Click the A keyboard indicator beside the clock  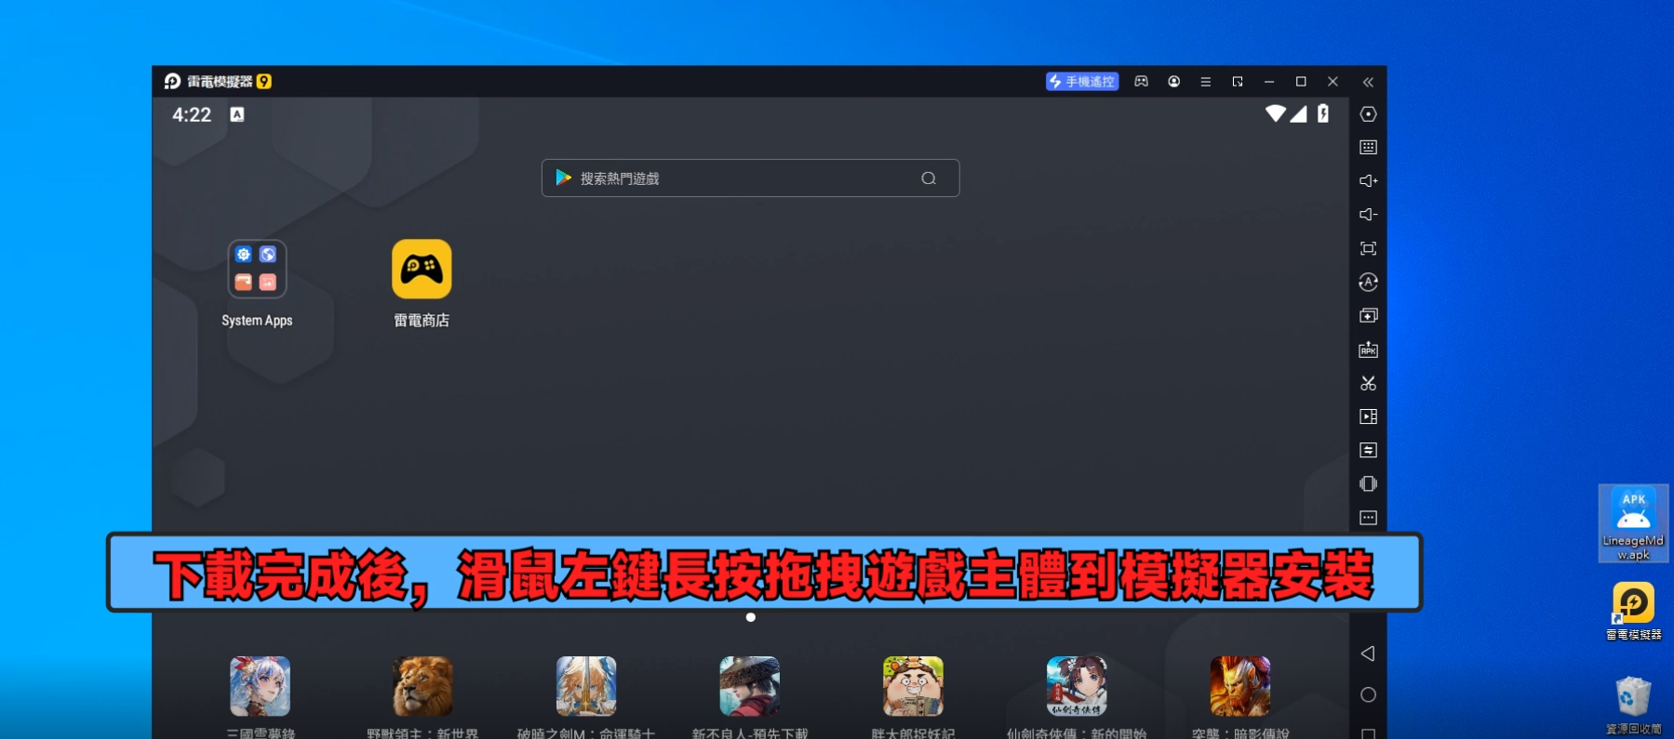[x=237, y=114]
